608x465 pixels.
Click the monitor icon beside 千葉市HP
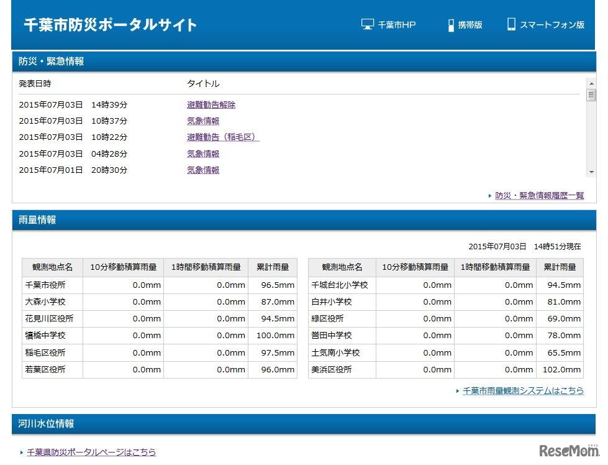coord(366,24)
